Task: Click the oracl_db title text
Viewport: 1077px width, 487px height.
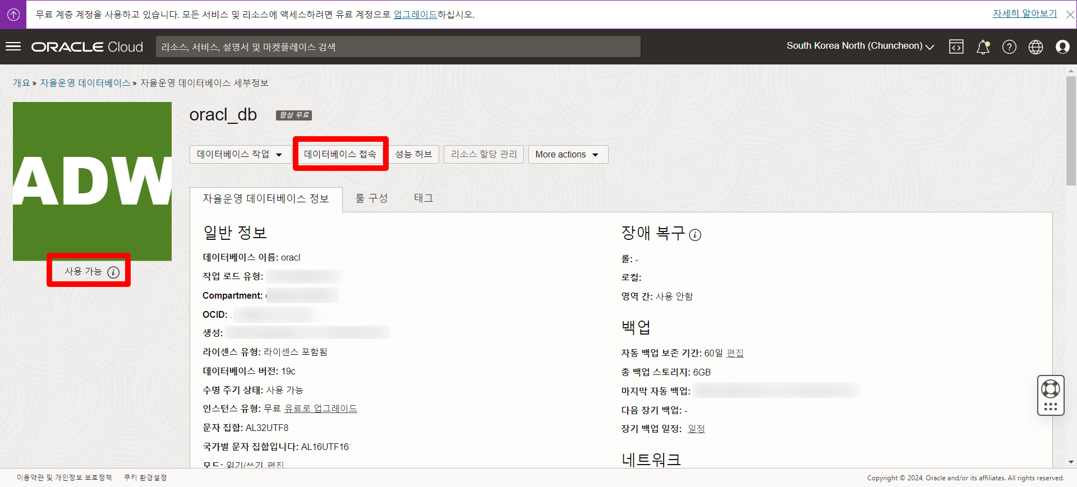Action: click(x=223, y=114)
